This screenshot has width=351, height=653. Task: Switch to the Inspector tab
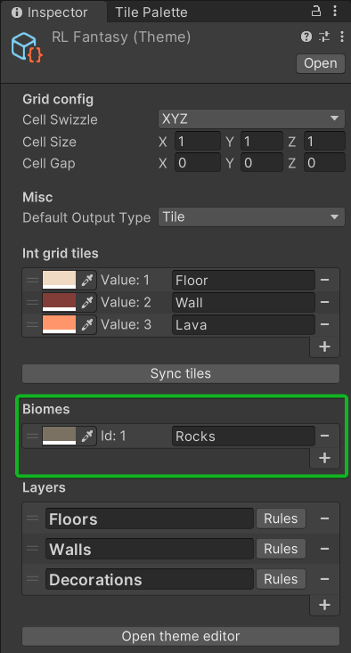(53, 12)
